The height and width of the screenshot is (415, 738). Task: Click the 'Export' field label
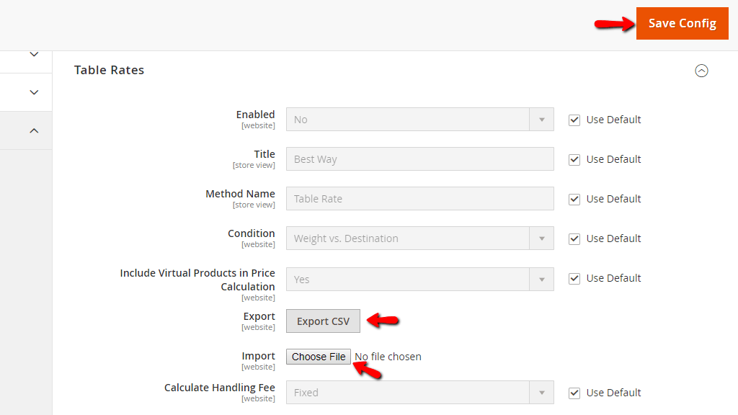pos(259,316)
